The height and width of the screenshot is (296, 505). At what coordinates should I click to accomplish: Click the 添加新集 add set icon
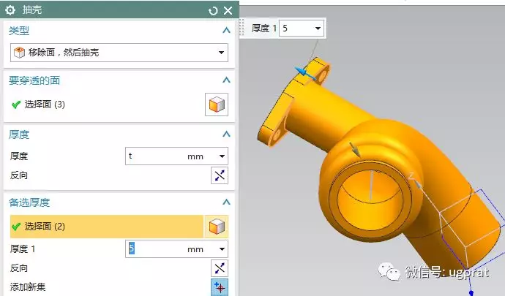coord(220,287)
